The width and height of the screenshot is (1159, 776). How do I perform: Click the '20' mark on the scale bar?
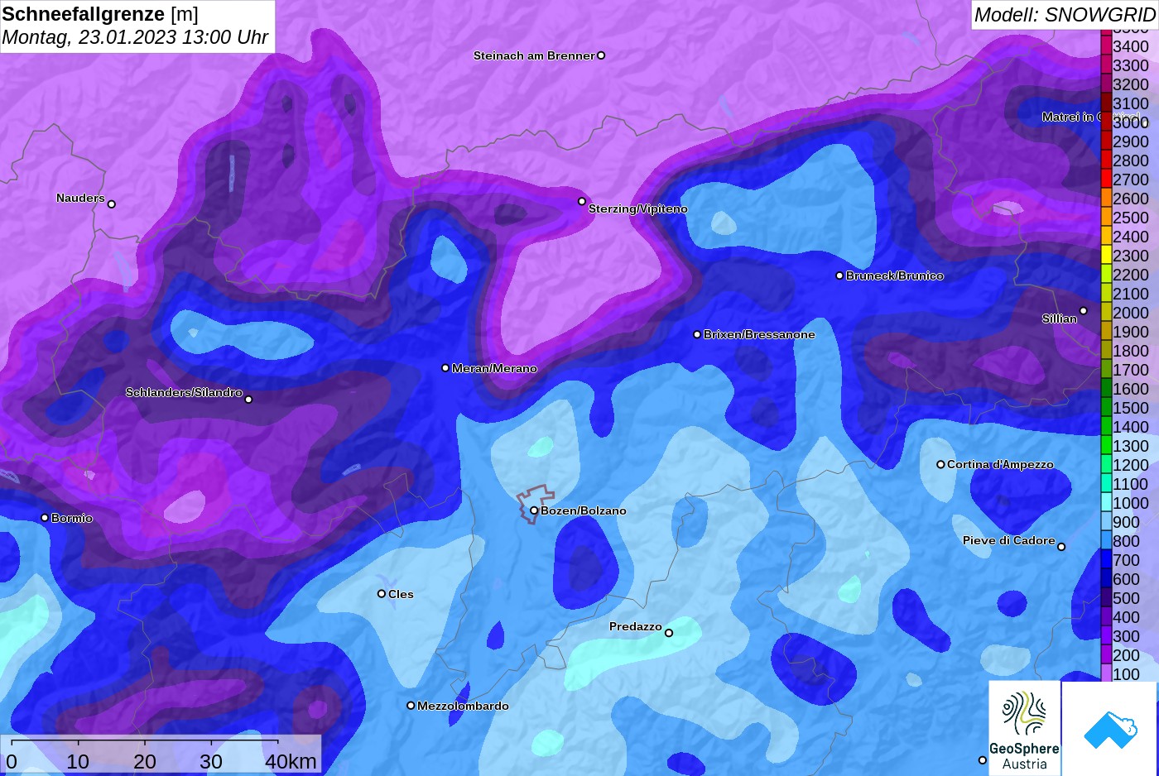(144, 761)
